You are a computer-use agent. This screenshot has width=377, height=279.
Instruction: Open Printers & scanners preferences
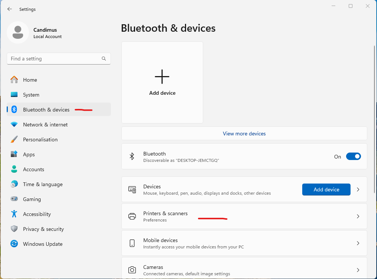[x=244, y=216]
